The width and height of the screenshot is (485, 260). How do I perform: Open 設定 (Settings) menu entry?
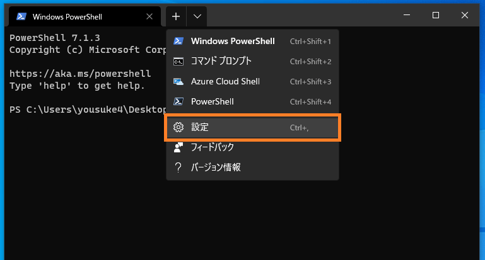pos(252,127)
